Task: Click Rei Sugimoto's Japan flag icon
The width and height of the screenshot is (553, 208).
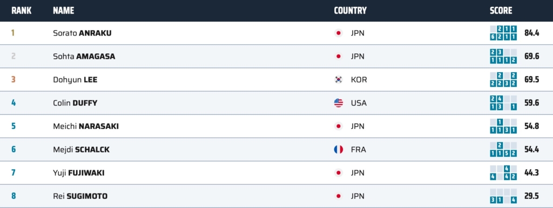Action: (x=338, y=196)
